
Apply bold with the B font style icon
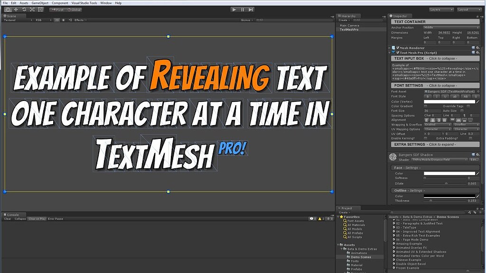pyautogui.click(x=428, y=97)
